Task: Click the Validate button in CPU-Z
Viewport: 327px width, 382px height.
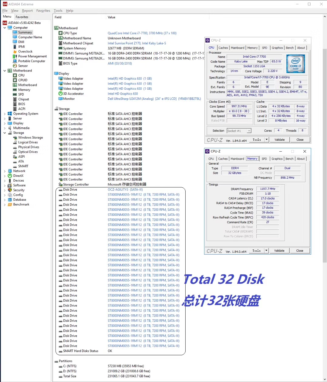Action: (x=279, y=140)
